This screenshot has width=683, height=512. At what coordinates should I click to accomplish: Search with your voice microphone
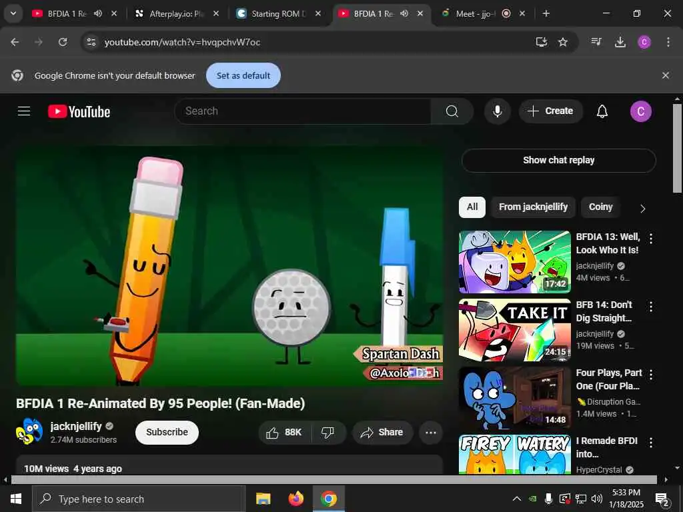[497, 111]
